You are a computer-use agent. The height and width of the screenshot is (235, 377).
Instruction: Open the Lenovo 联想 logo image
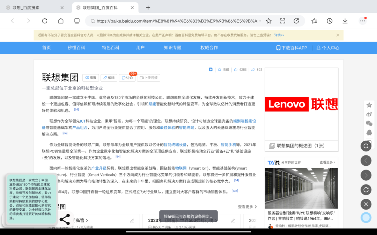(x=301, y=104)
